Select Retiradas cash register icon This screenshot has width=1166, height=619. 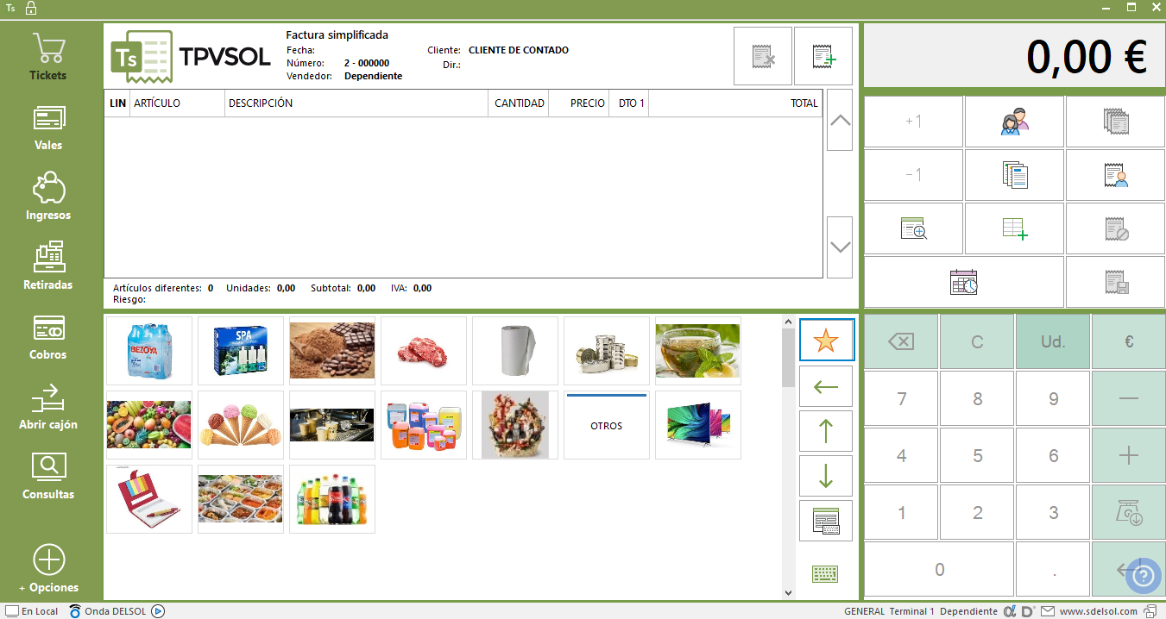tap(48, 267)
